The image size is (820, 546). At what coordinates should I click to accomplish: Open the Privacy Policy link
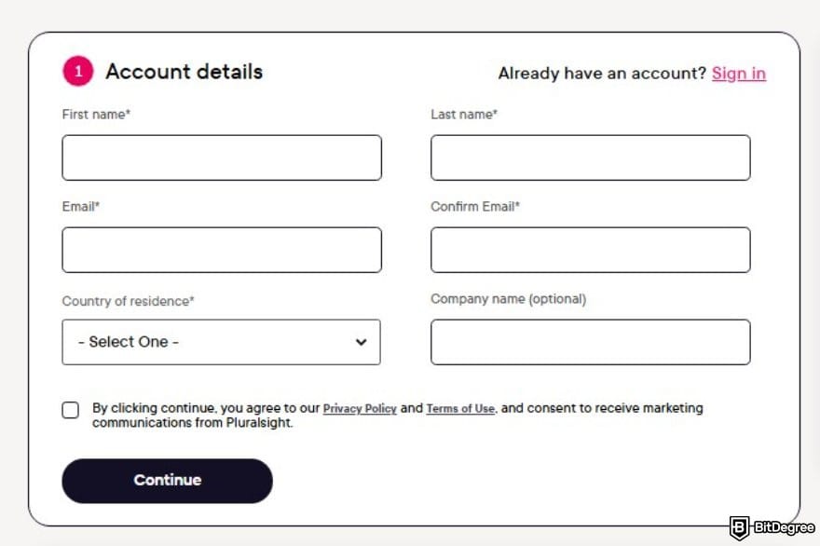(x=360, y=408)
